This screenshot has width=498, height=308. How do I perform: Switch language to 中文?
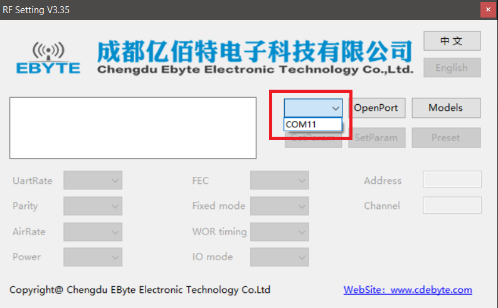(x=452, y=41)
